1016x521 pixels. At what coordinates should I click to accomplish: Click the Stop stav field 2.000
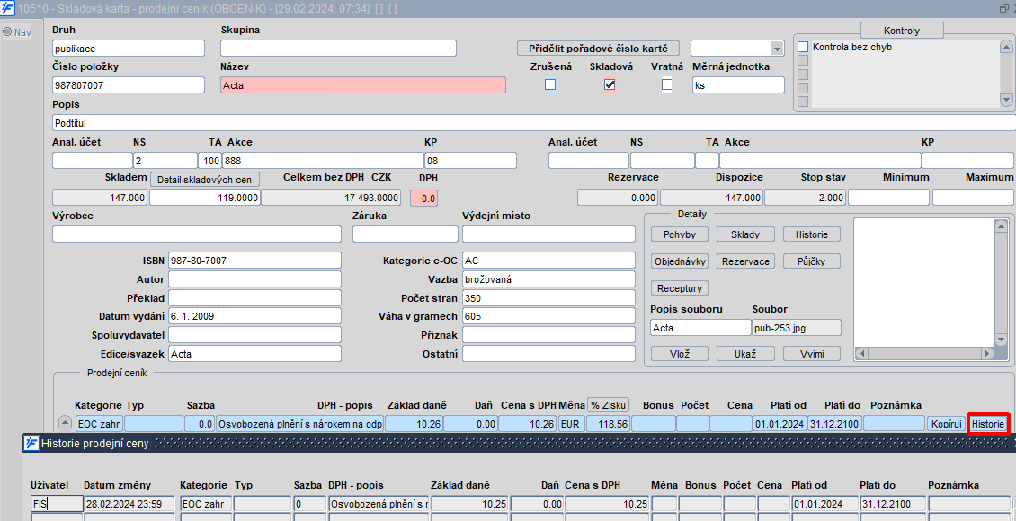coord(806,198)
